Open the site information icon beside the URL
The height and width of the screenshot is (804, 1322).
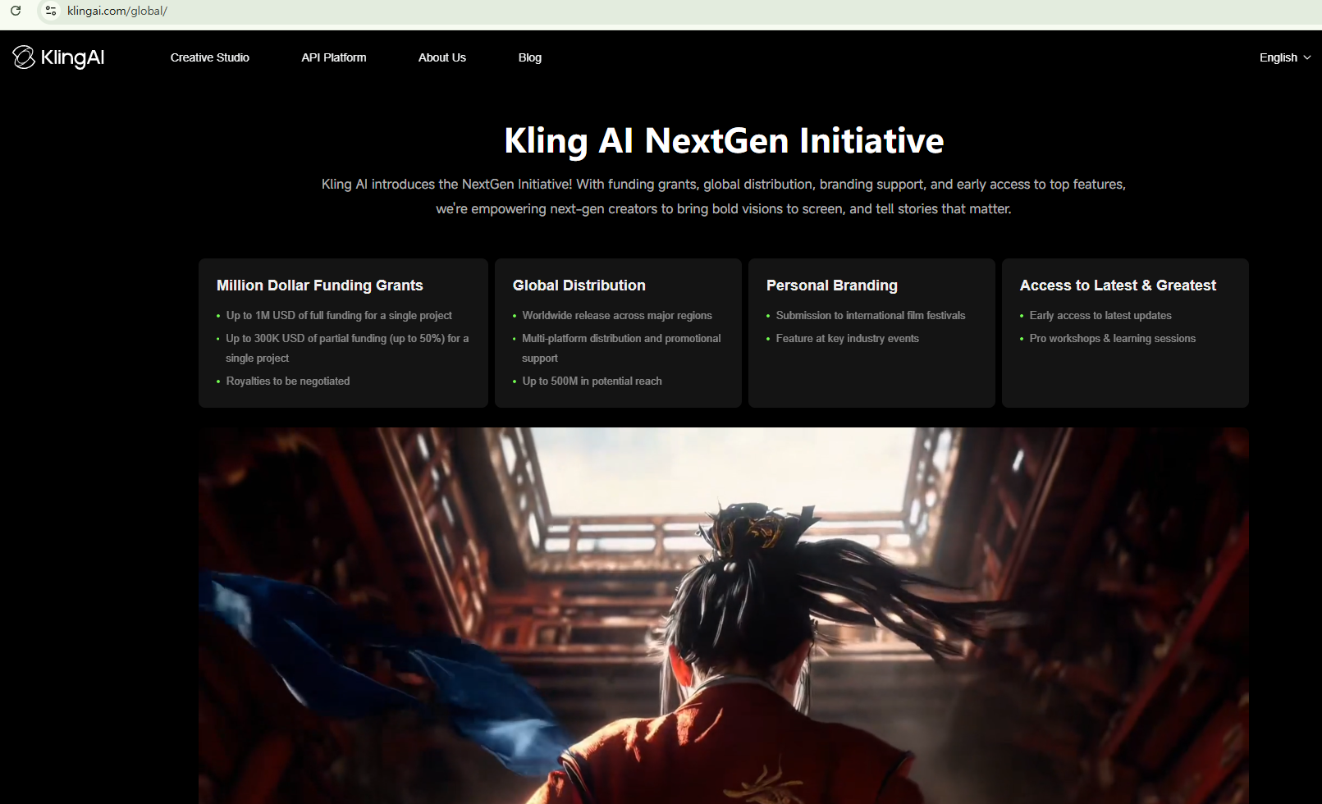click(x=51, y=11)
